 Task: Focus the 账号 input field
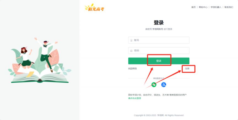pyautogui.click(x=159, y=40)
